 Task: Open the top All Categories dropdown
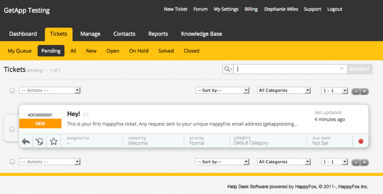[284, 90]
